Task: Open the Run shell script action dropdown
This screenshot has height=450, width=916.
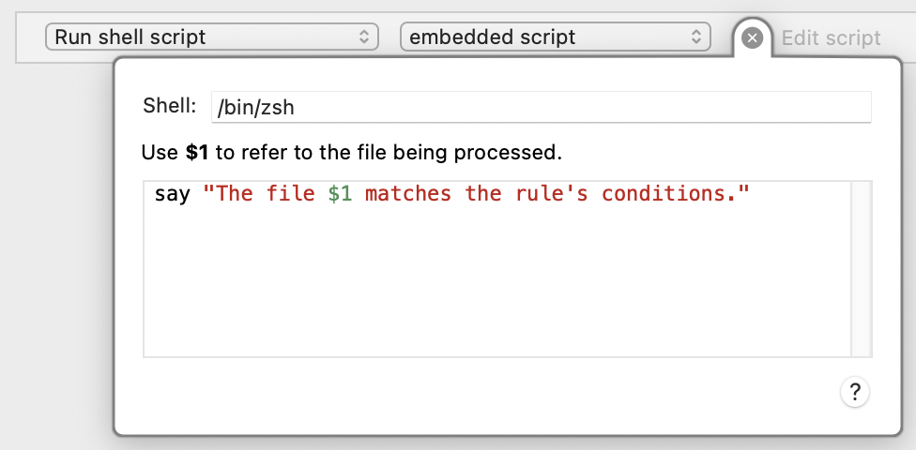Action: pyautogui.click(x=212, y=37)
